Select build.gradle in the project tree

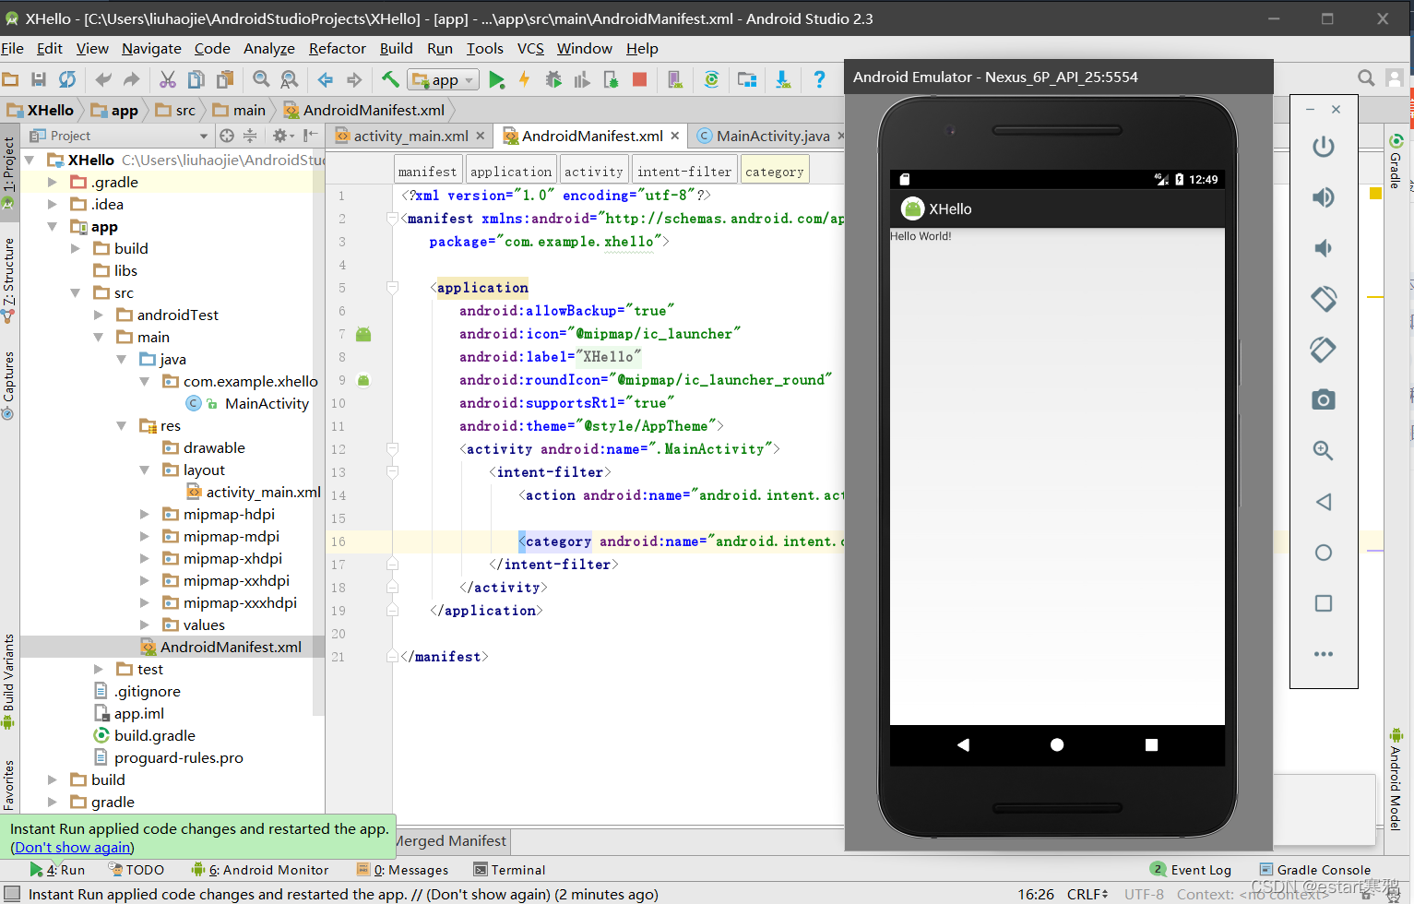click(155, 736)
